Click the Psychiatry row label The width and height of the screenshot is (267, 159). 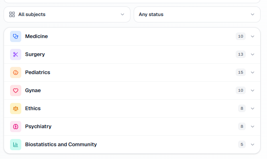pos(38,127)
